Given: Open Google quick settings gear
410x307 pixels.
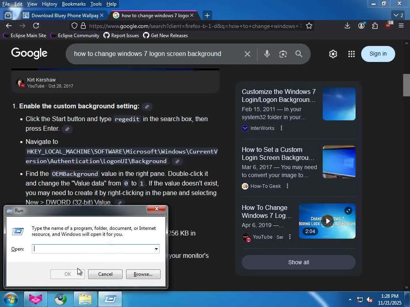Looking at the screenshot, I should [x=333, y=54].
